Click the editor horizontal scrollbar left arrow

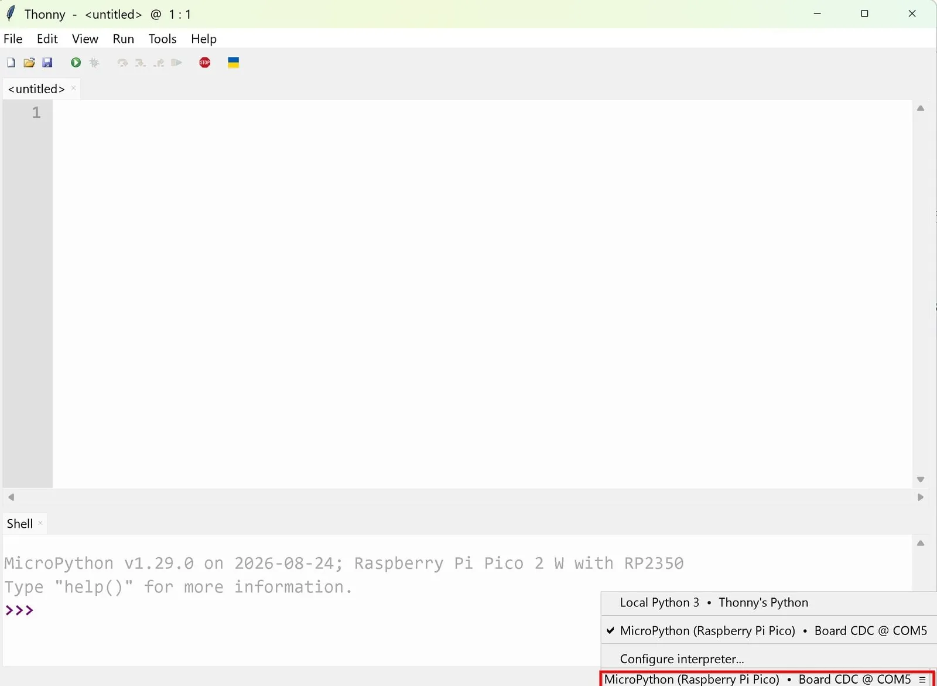pos(11,497)
